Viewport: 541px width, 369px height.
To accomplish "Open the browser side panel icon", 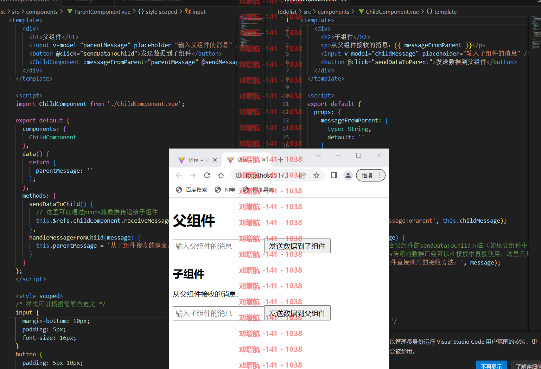I will pos(334,175).
